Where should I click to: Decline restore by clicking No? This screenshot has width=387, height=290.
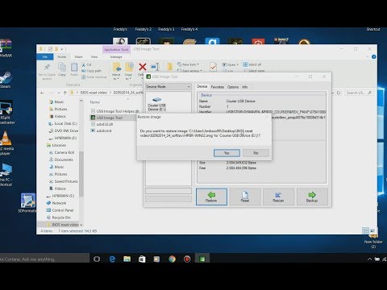256,153
